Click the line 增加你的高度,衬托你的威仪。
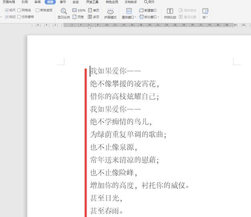 (140, 185)
